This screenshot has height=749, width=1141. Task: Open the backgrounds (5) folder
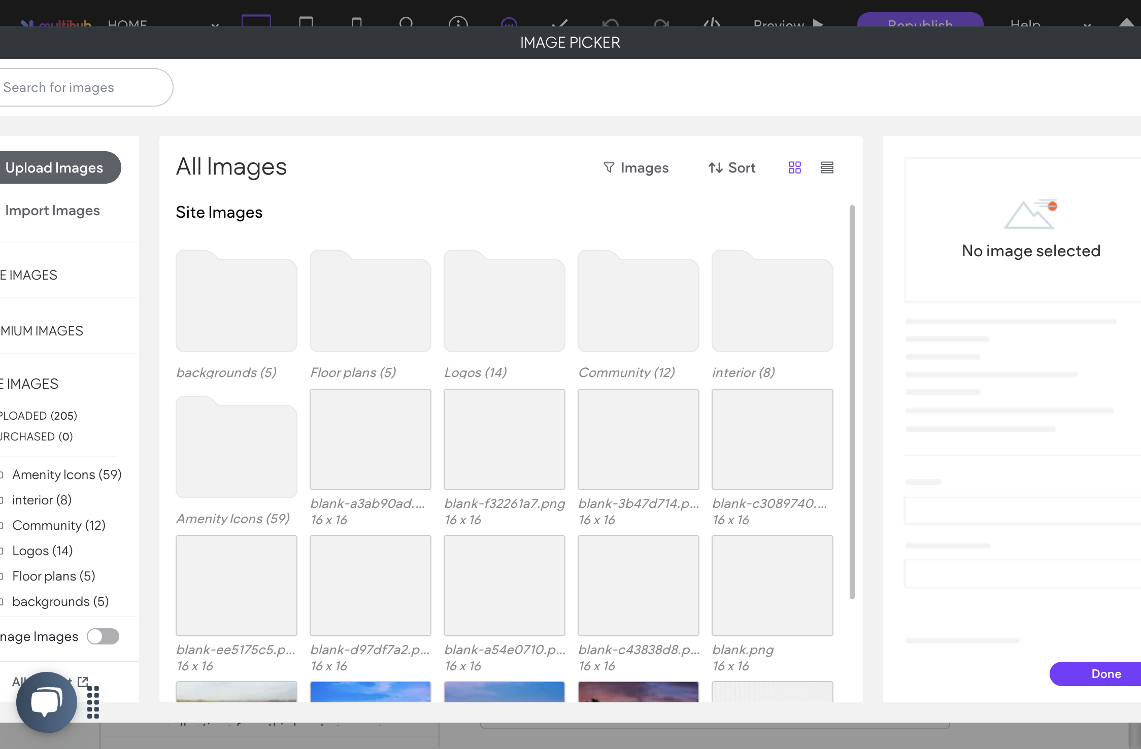pos(237,301)
